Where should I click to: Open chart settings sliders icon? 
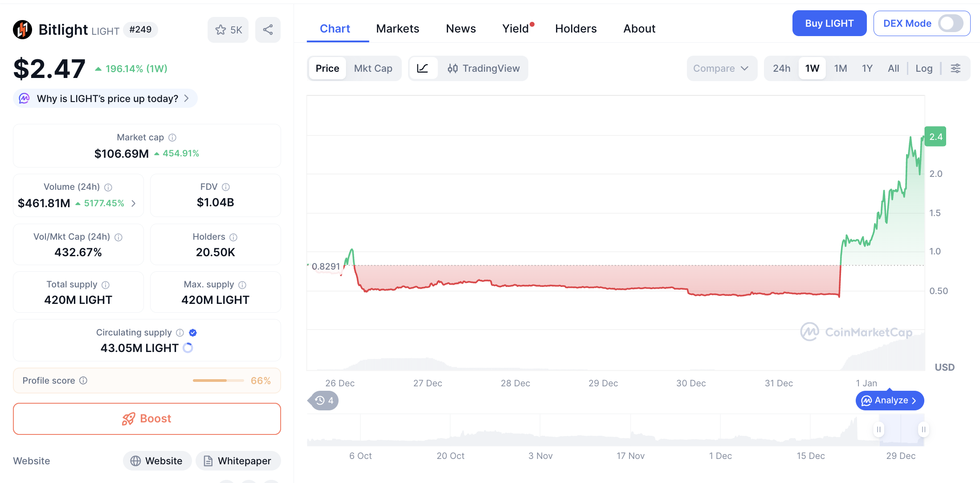(955, 68)
